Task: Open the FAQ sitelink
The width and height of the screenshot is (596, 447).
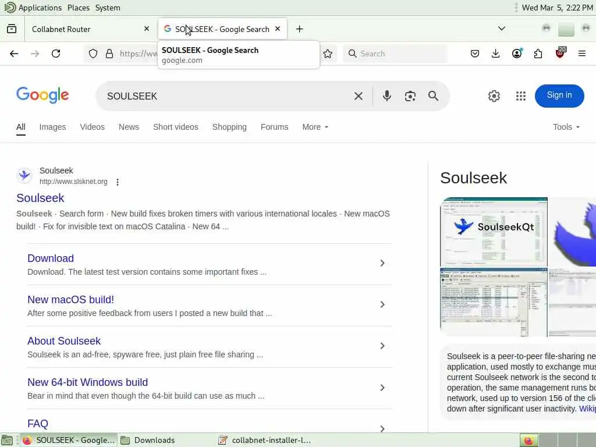Action: (38, 424)
